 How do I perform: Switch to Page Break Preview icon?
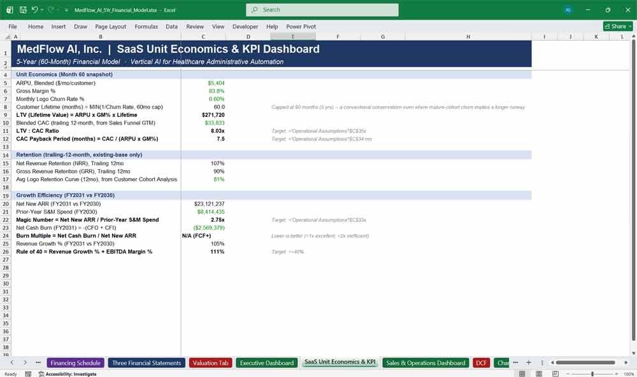[555, 374]
